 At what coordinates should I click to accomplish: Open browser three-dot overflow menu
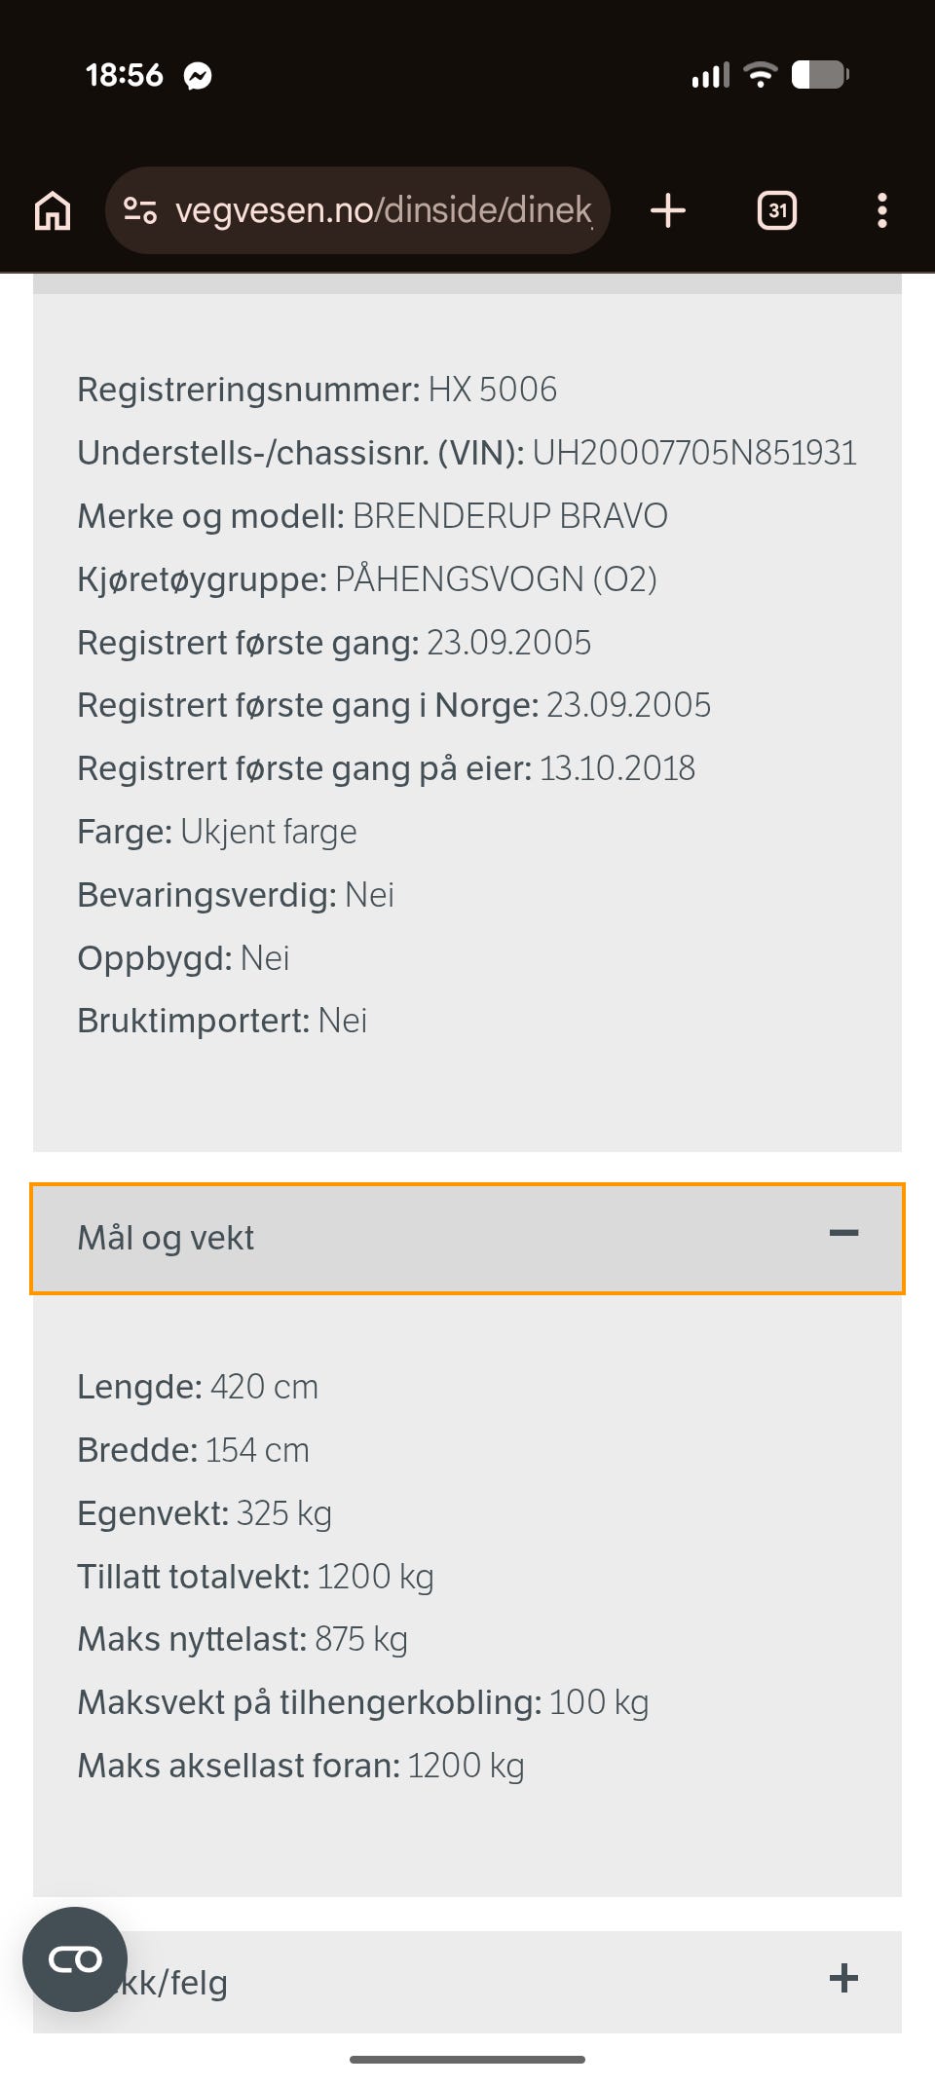tap(882, 210)
